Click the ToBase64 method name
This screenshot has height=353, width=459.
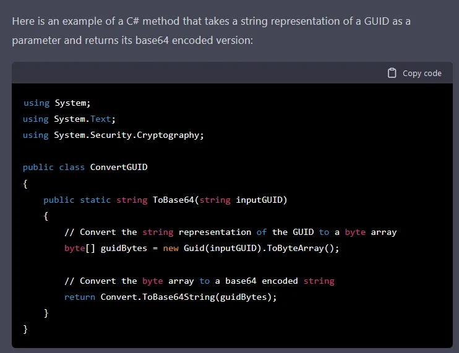point(173,200)
